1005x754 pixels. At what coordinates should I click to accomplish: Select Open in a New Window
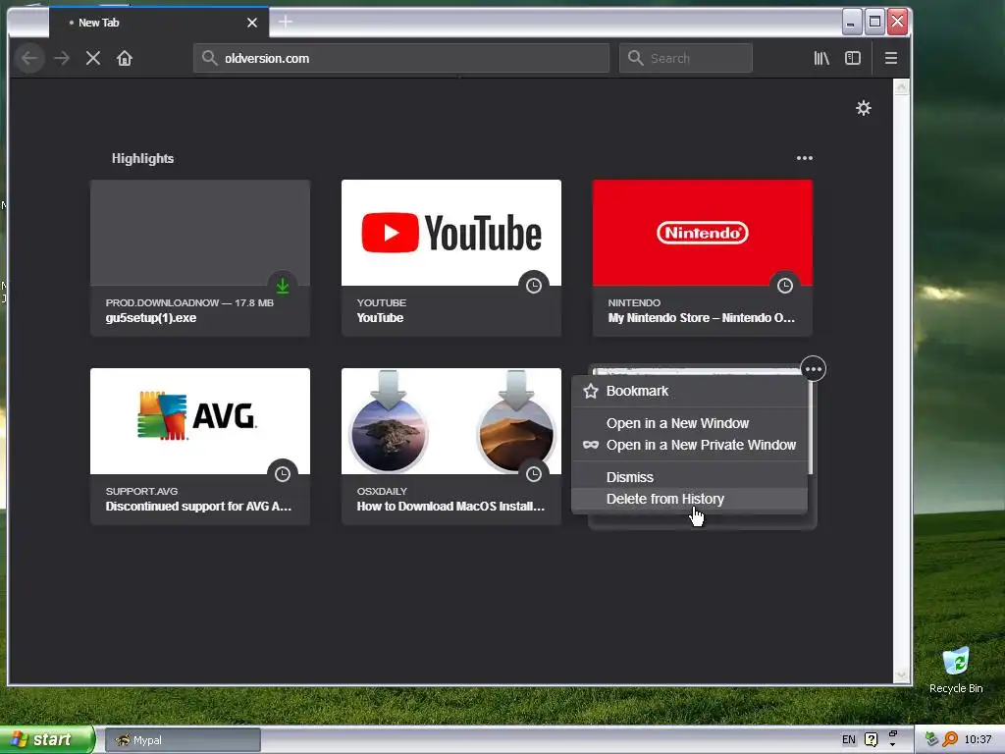tap(689, 423)
